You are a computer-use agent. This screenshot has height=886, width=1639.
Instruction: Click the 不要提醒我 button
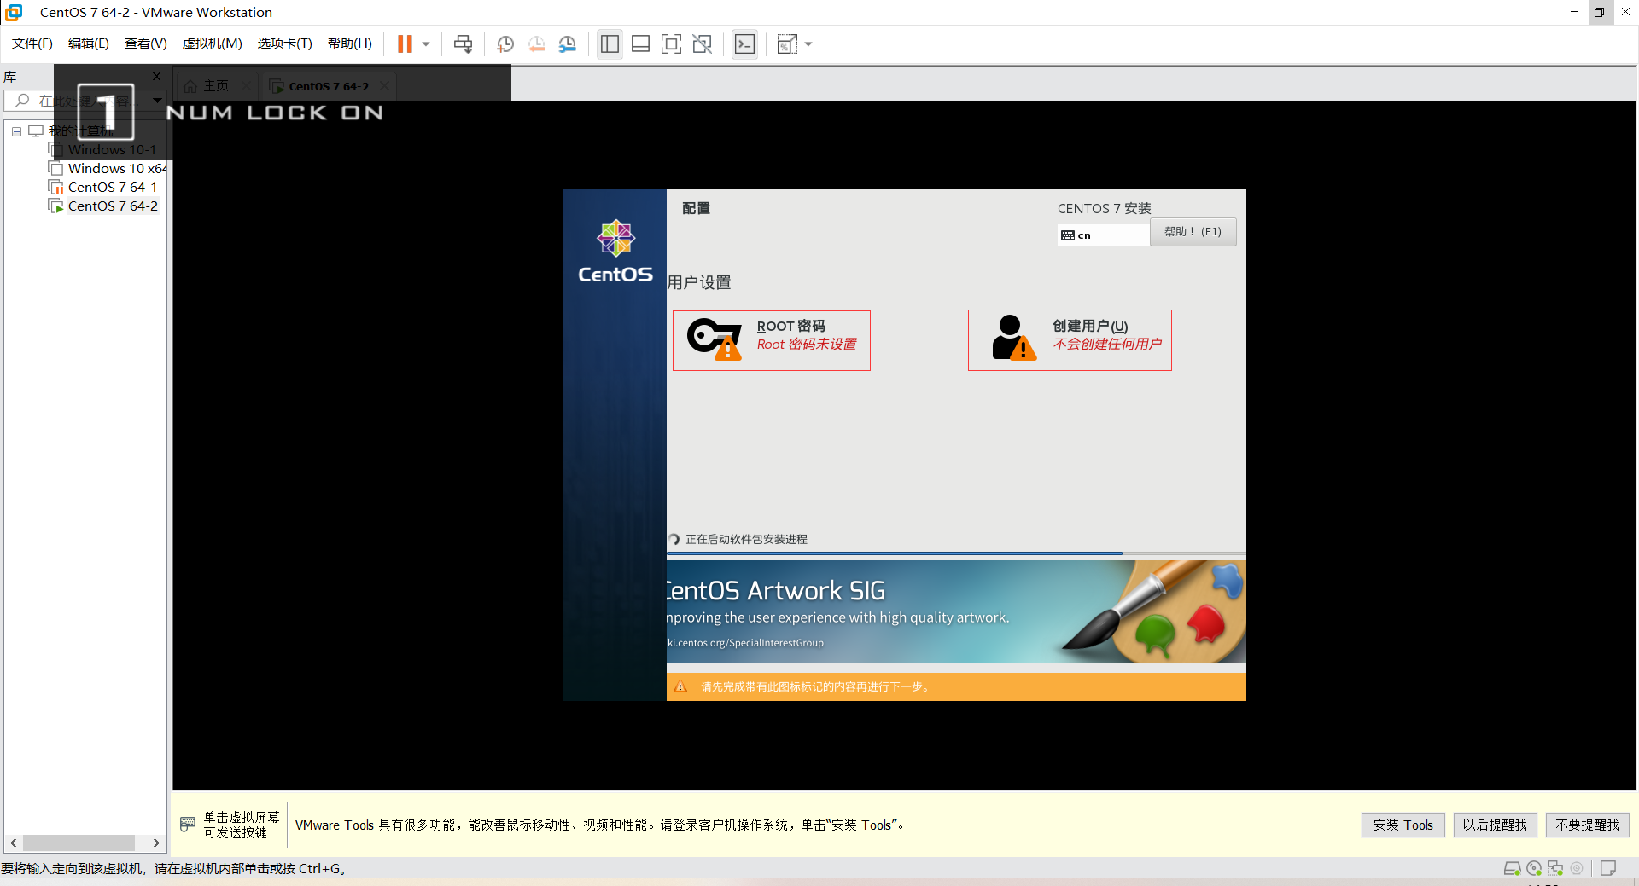(1587, 825)
